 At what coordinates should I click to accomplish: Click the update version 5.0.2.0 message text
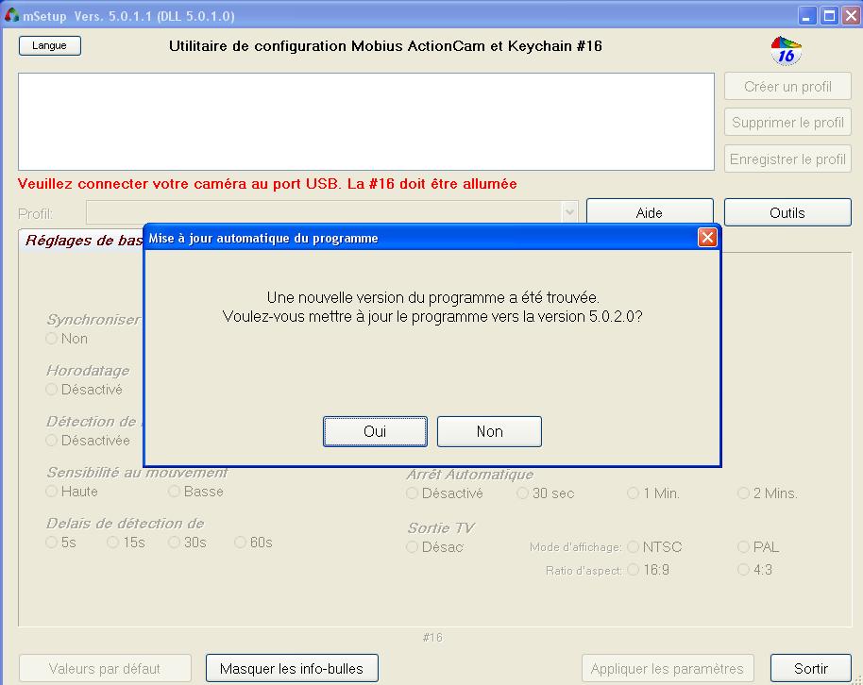[x=432, y=317]
